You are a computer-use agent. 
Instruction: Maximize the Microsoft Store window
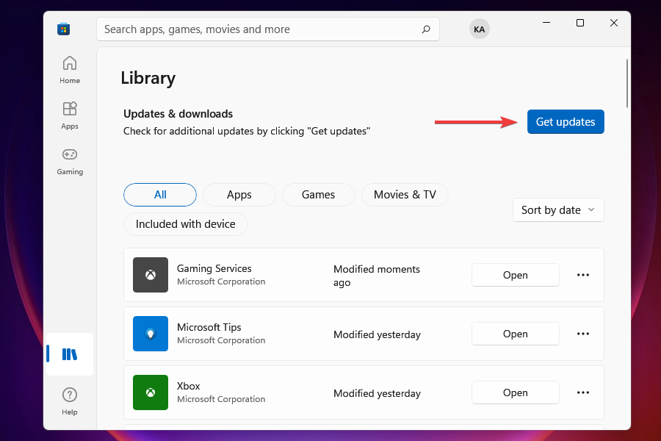coord(580,23)
